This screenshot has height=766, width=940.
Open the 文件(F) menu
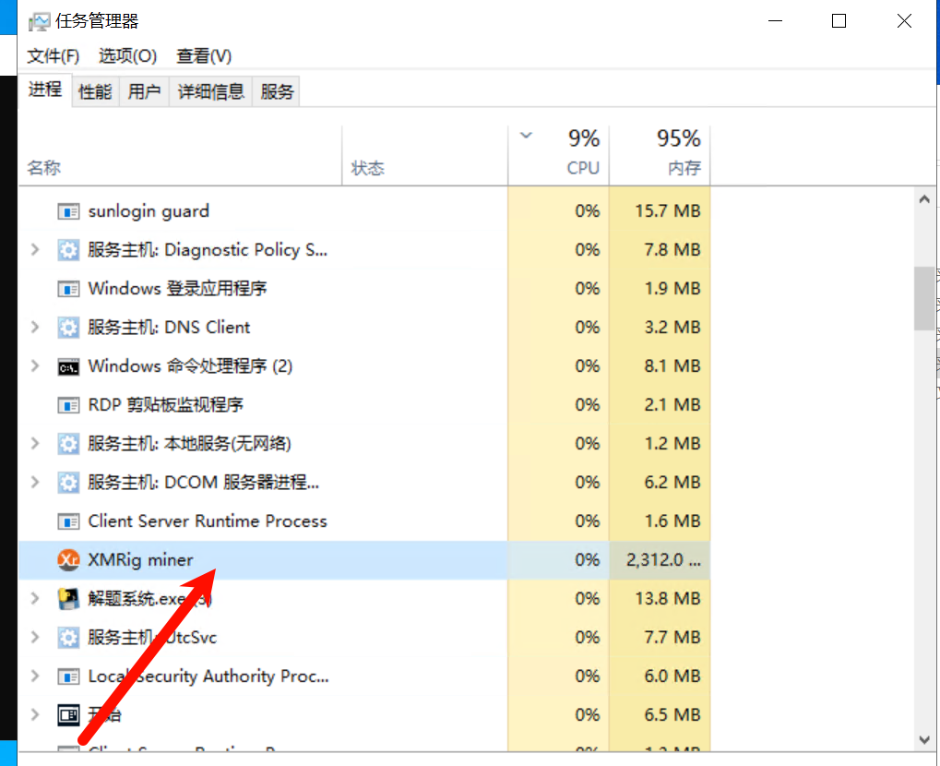53,56
